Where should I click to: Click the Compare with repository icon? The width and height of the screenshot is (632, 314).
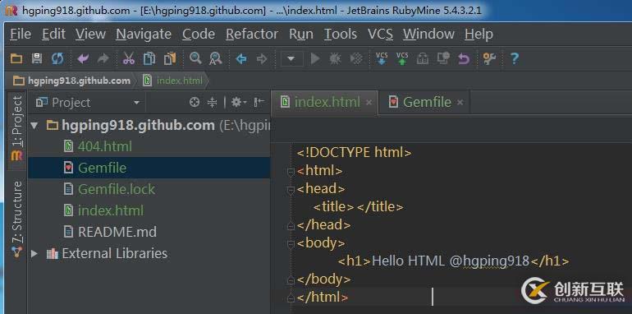443,59
